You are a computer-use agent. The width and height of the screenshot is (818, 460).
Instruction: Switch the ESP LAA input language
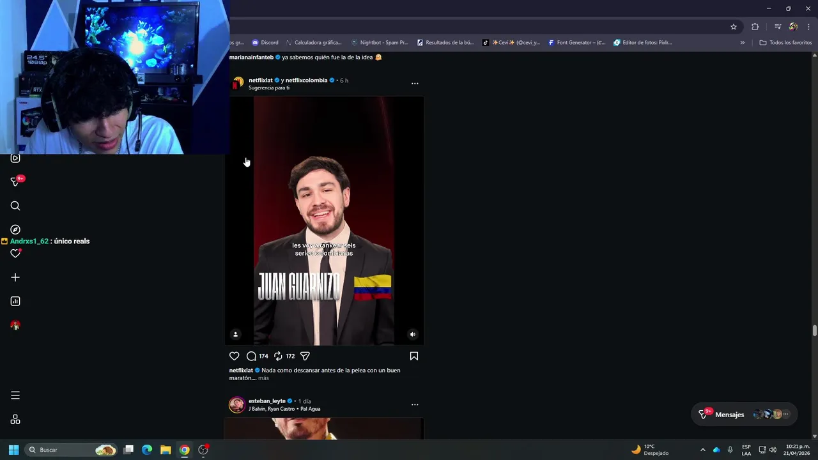click(x=746, y=450)
